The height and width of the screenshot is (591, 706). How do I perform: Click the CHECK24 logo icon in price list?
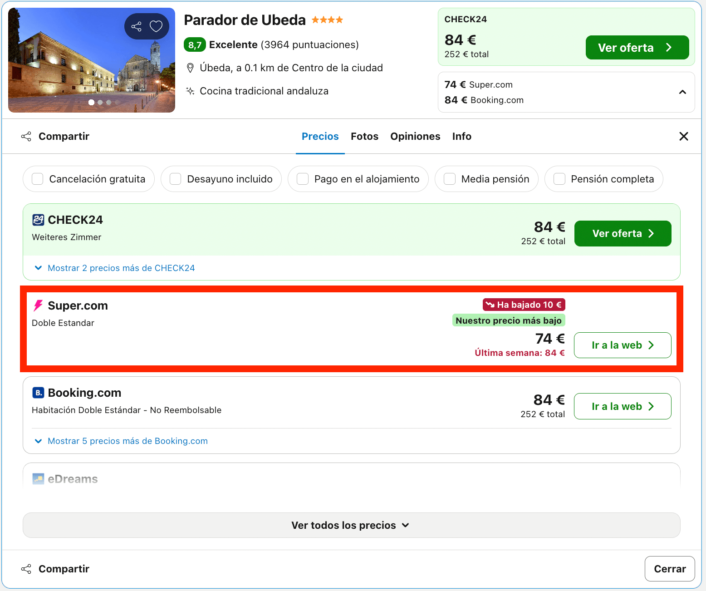(38, 220)
